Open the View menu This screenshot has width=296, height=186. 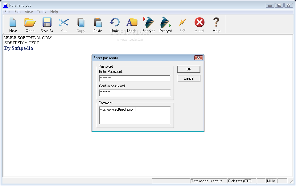point(29,12)
